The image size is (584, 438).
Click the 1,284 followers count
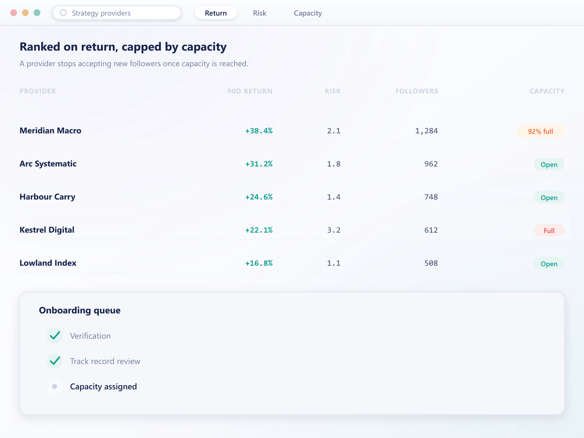point(426,131)
